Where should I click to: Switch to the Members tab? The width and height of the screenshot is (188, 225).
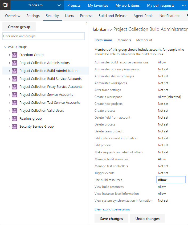click(x=124, y=40)
